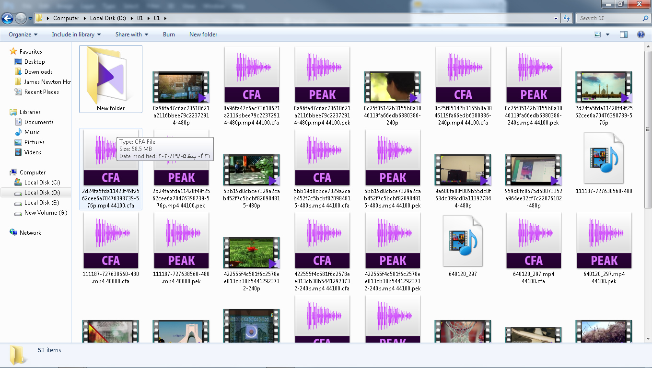Click Computer in the address bar
Image resolution: width=652 pixels, height=368 pixels.
pyautogui.click(x=66, y=18)
